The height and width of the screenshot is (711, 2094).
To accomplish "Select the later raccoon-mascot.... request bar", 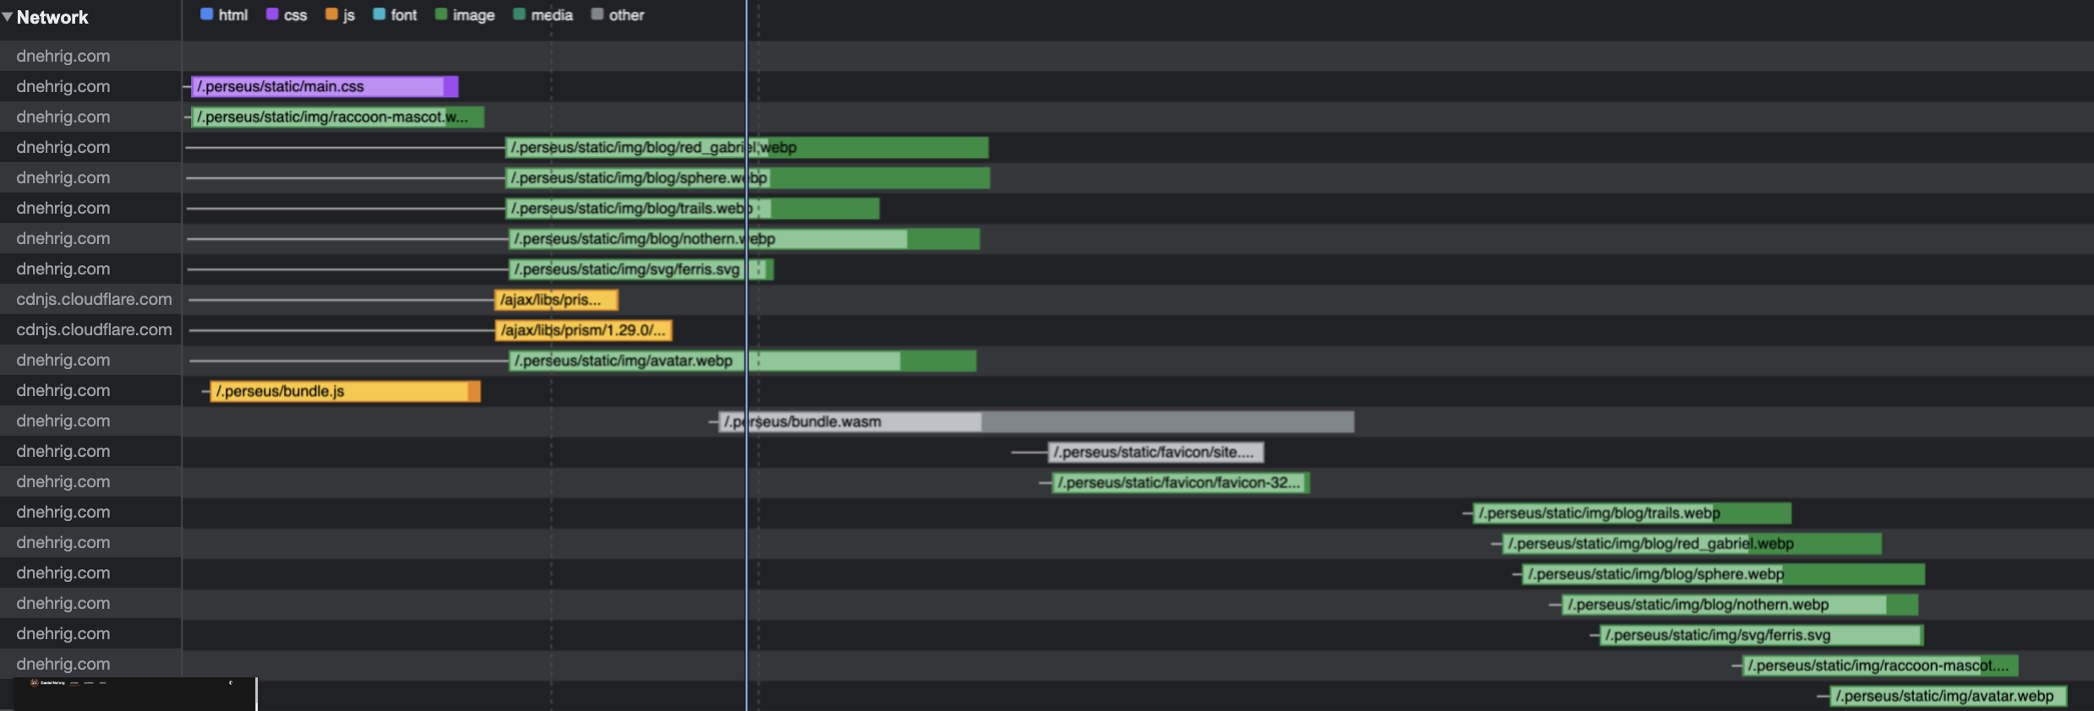I will tap(1880, 665).
